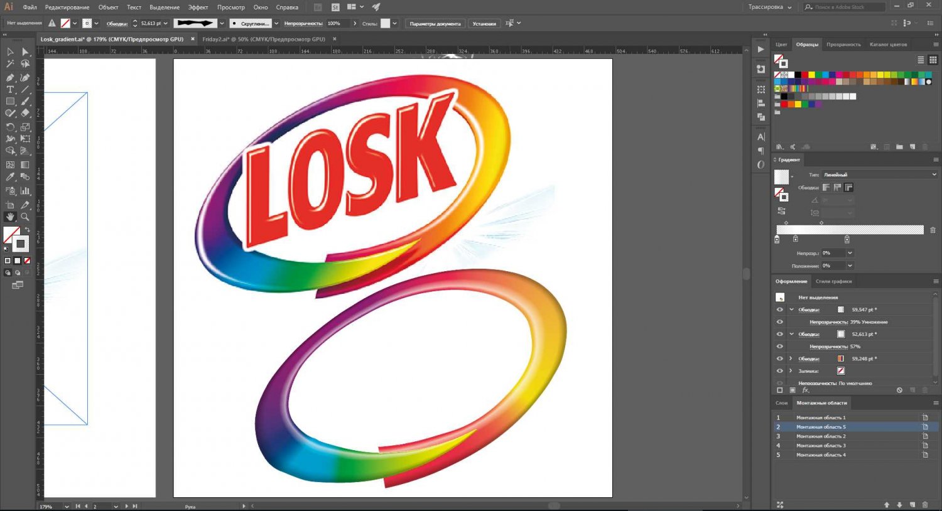Screen dimensions: 942x511
Task: Switch swatches panel to list view
Action: [x=921, y=60]
